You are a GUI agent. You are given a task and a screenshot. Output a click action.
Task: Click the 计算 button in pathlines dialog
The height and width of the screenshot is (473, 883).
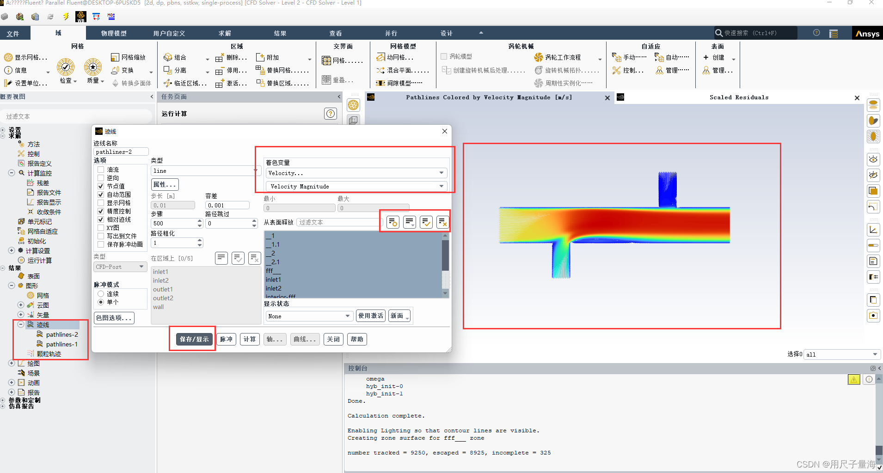tap(250, 339)
